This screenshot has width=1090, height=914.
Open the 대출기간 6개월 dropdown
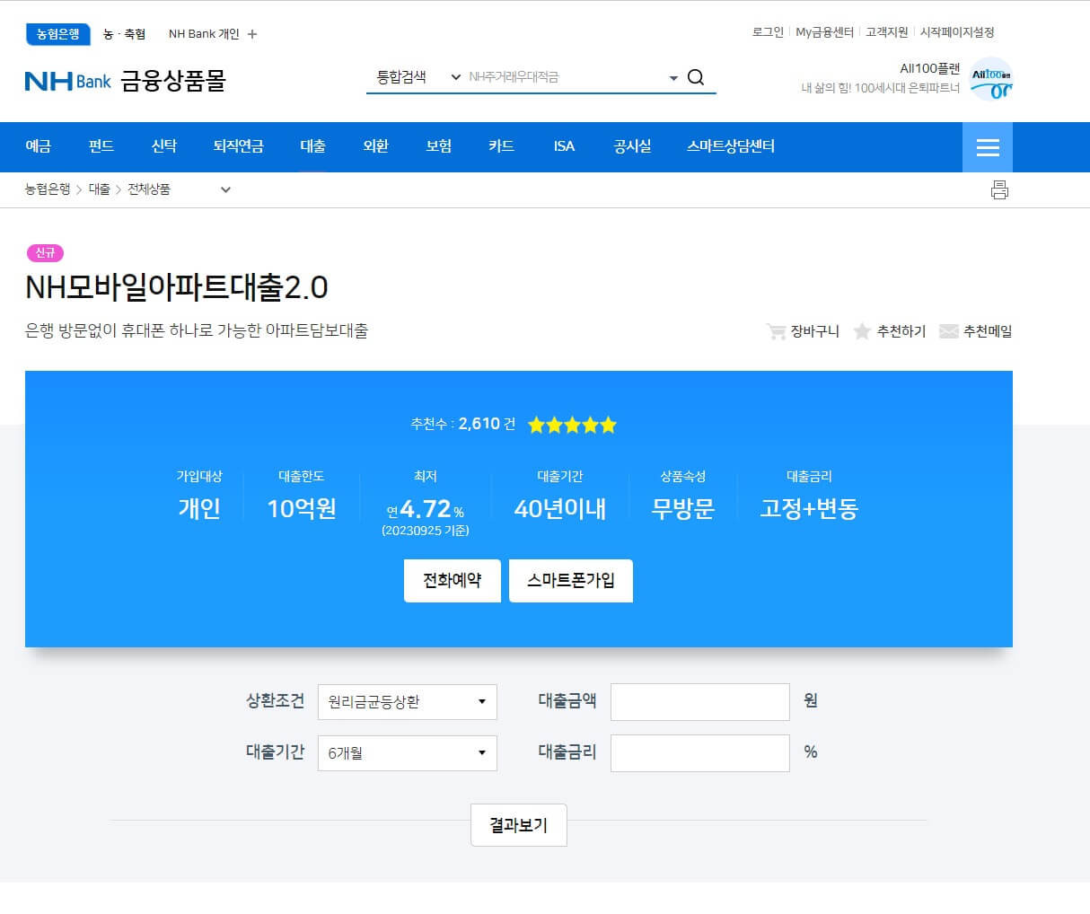coord(408,752)
